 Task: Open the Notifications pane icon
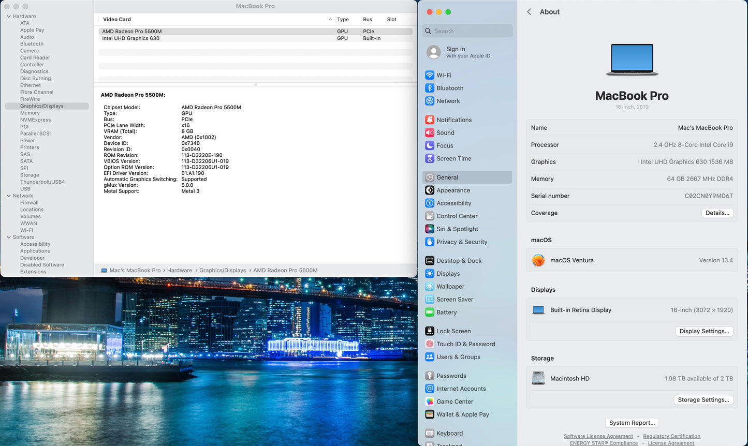point(430,120)
